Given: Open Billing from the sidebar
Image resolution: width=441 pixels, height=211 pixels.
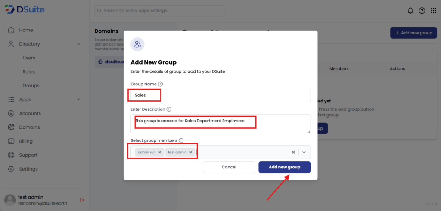Looking at the screenshot, I should coord(26,141).
